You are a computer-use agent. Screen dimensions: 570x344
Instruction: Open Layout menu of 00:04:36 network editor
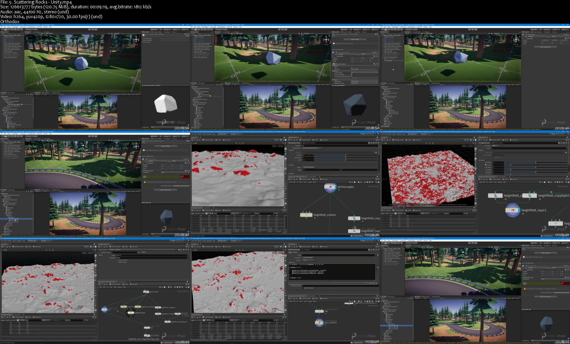[310, 182]
